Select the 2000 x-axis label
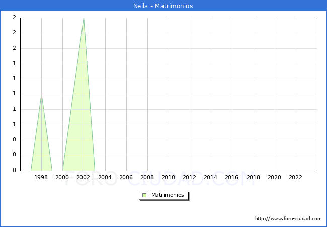The height and width of the screenshot is (227, 327). (62, 177)
